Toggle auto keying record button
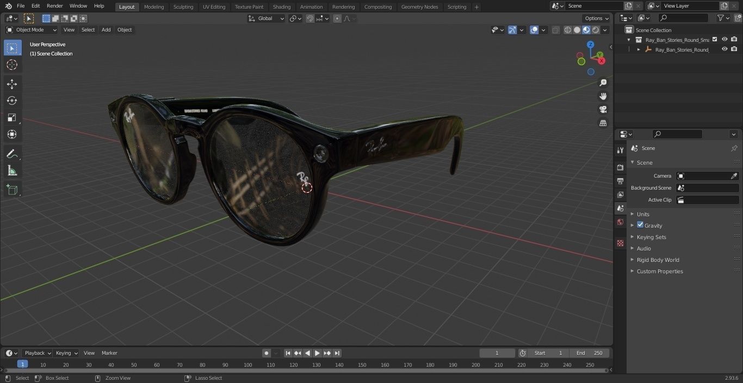 tap(267, 353)
